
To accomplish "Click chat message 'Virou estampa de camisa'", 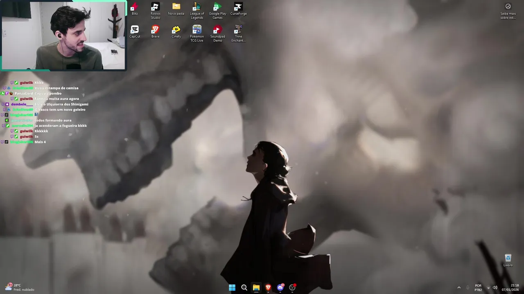I will click(56, 88).
